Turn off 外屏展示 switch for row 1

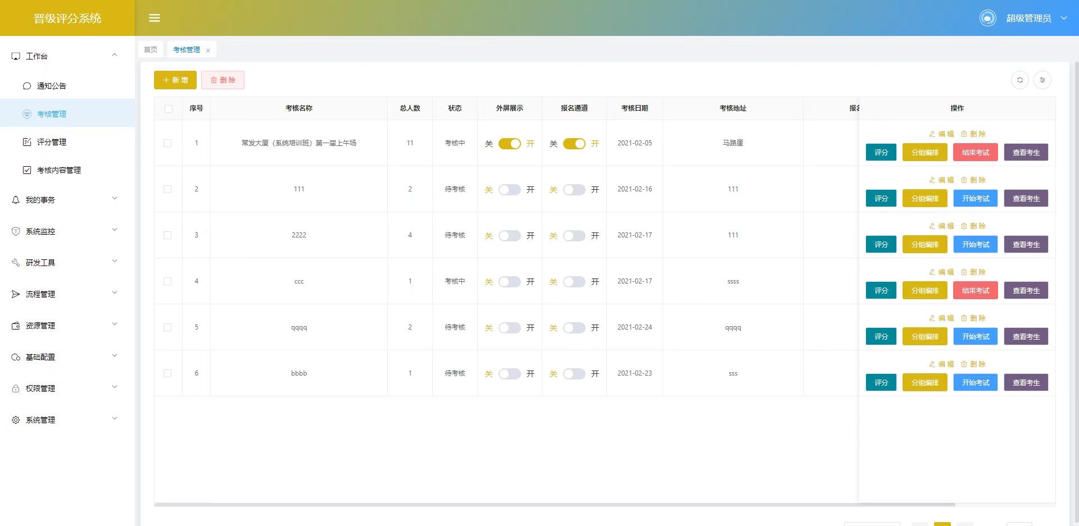(510, 144)
